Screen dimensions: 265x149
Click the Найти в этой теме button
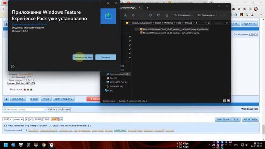point(59,109)
